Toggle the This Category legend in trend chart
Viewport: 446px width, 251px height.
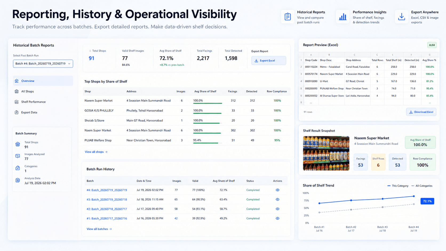point(398,186)
